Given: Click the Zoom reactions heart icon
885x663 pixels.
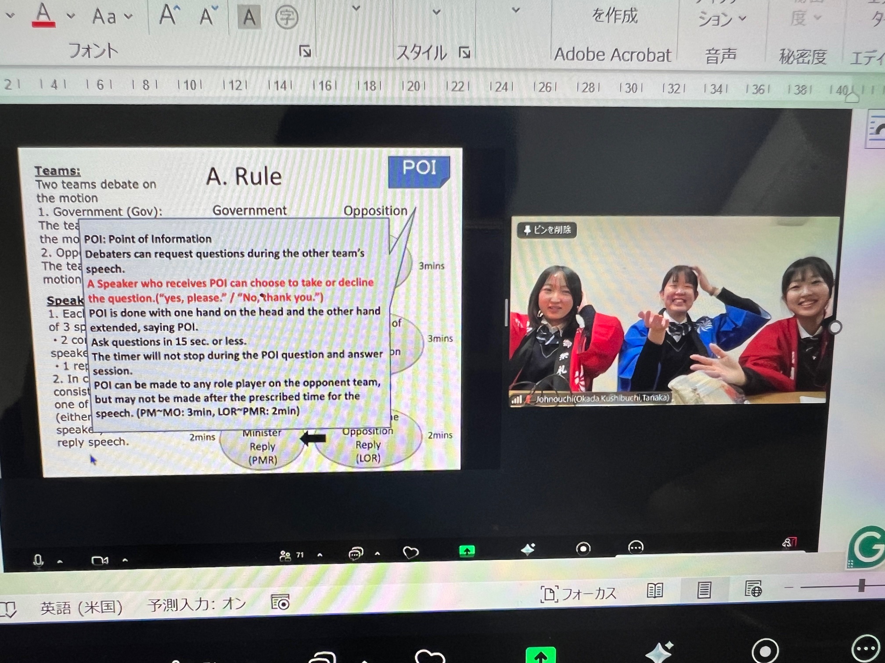Looking at the screenshot, I should tap(410, 552).
